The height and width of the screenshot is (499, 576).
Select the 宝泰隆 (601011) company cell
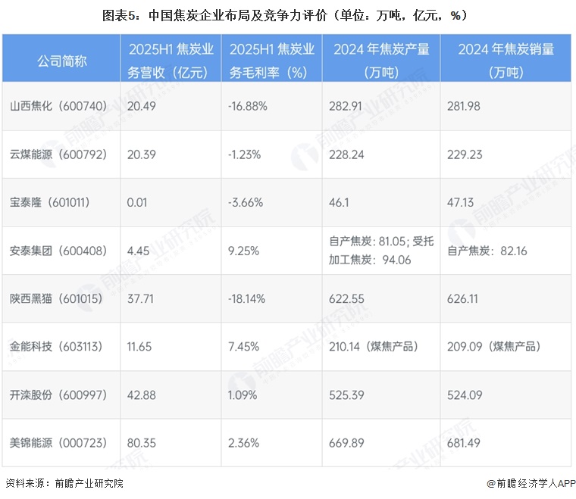point(49,202)
